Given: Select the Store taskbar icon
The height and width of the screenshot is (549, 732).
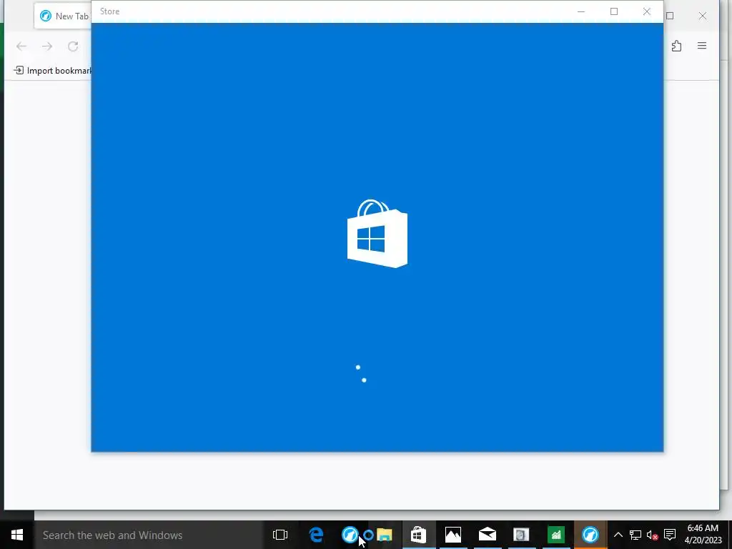Looking at the screenshot, I should pos(419,535).
